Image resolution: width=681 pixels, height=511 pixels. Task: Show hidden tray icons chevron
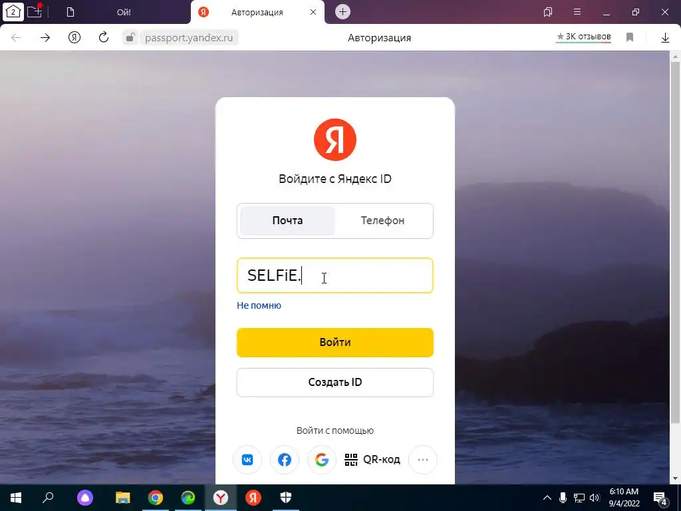pos(547,498)
